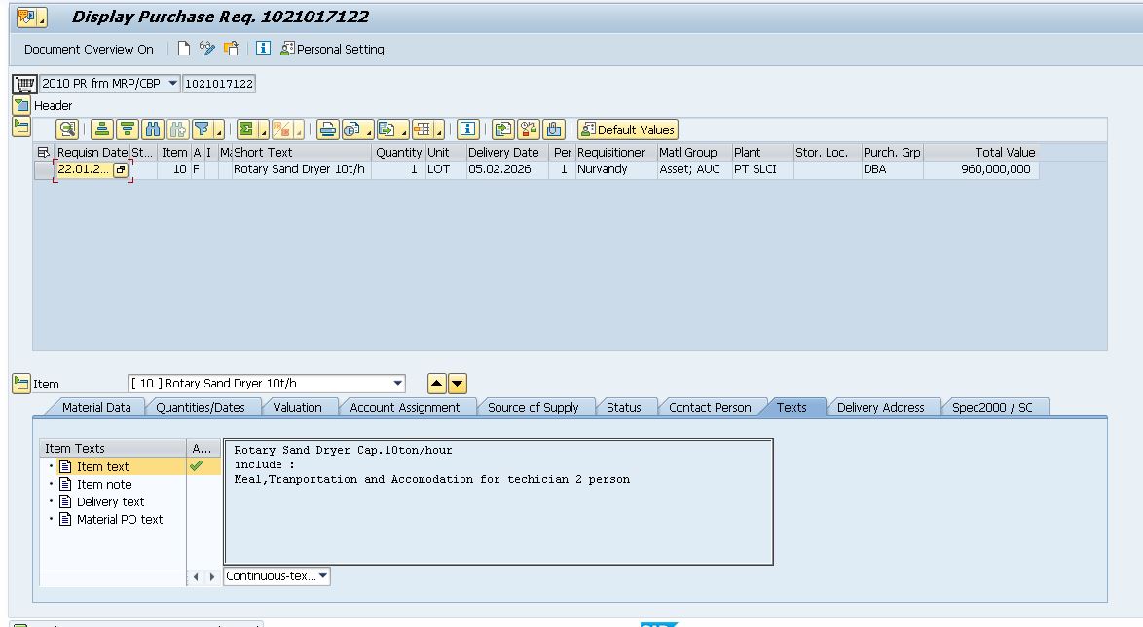The height and width of the screenshot is (627, 1143).
Task: Open the Delivery Address tab
Action: pyautogui.click(x=880, y=407)
